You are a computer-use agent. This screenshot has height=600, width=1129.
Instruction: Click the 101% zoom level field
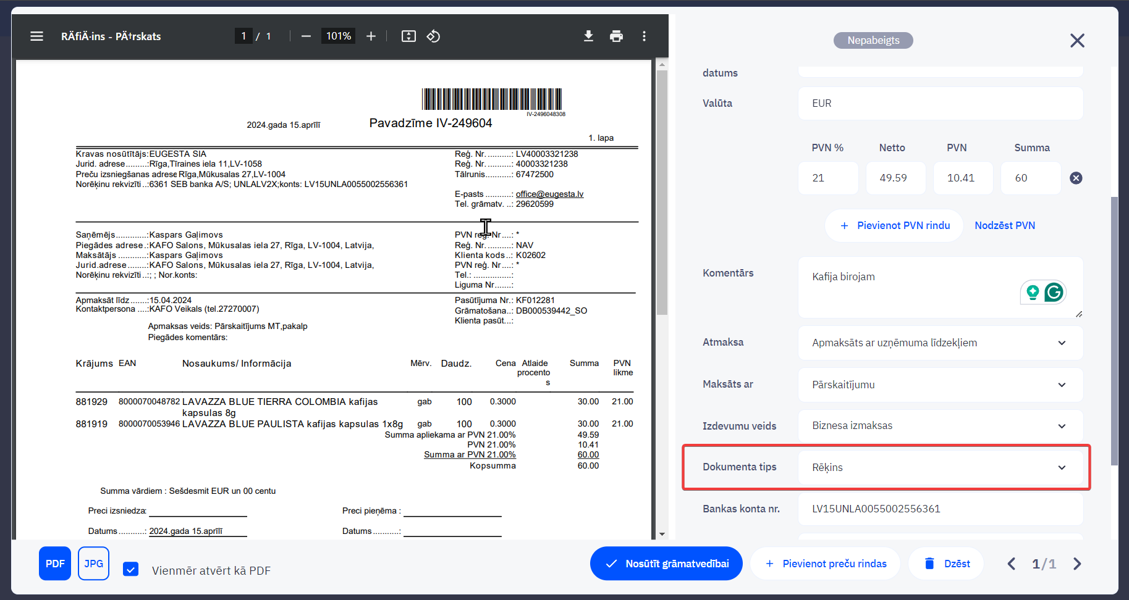(338, 36)
